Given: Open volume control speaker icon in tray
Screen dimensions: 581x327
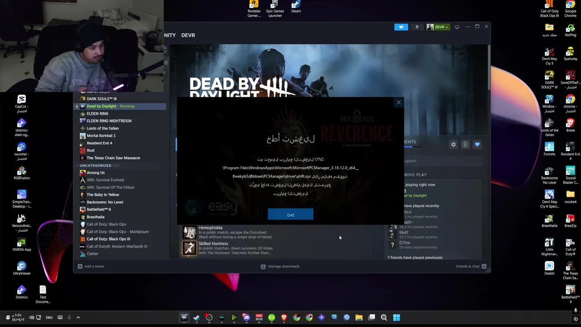Looking at the screenshot, I should [x=31, y=317].
